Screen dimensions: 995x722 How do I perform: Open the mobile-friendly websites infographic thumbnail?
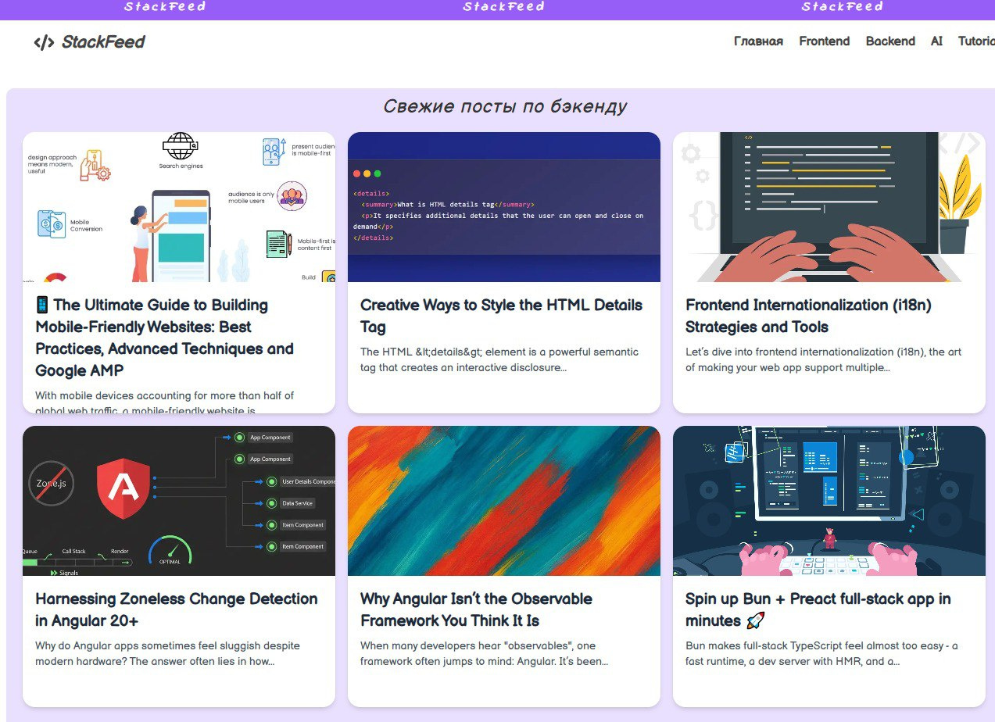tap(179, 207)
